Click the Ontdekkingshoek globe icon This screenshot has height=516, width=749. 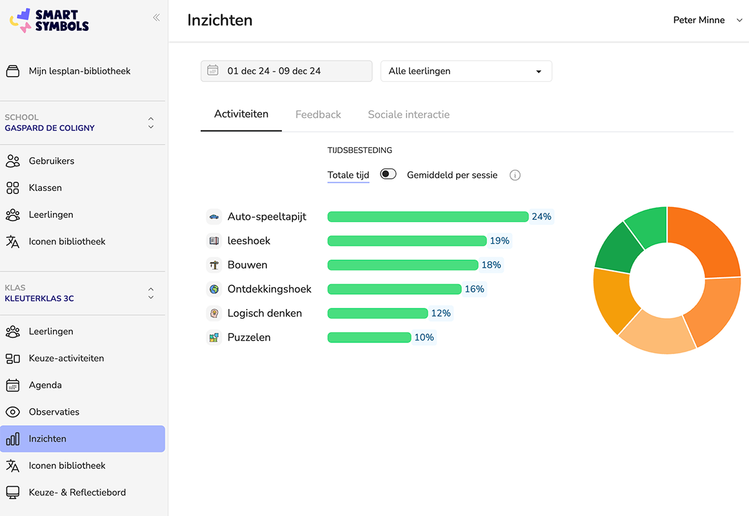click(214, 289)
